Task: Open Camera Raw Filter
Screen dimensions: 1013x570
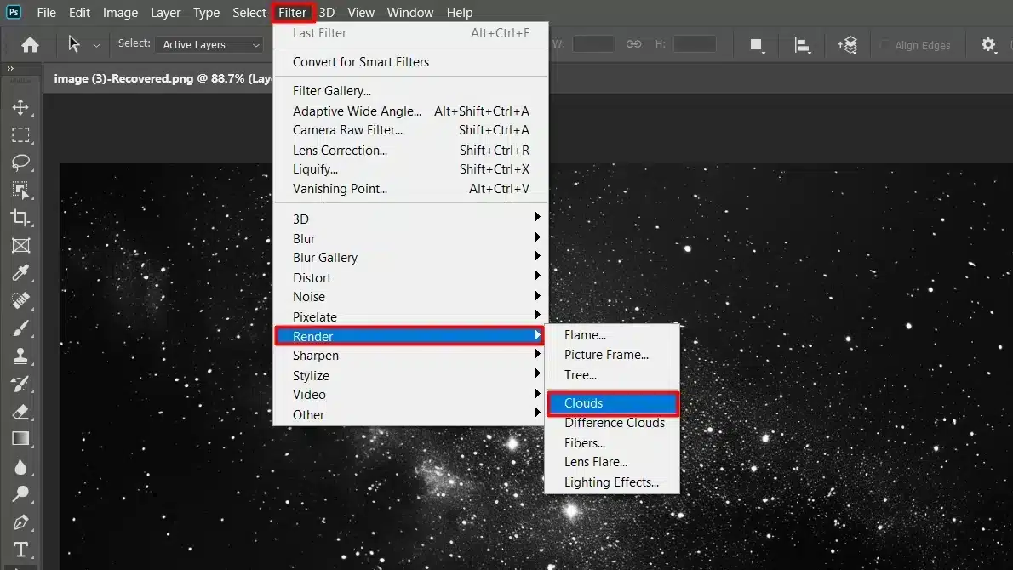Action: click(x=410, y=130)
